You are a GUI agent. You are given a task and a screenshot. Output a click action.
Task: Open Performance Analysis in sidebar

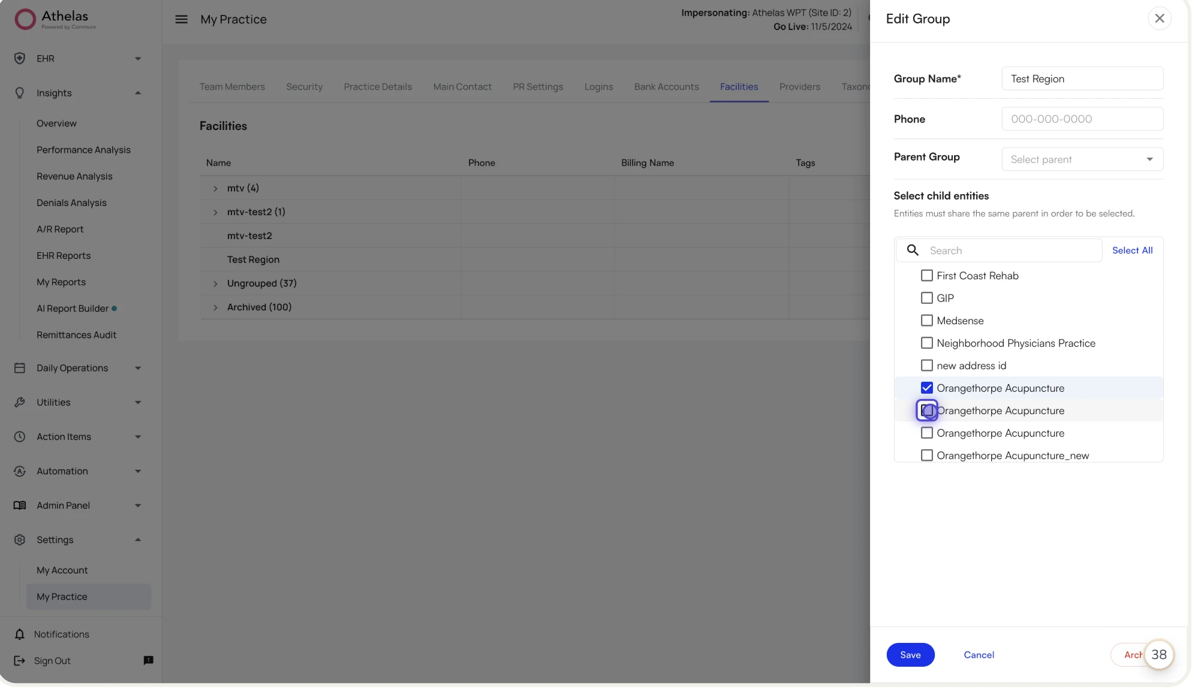[x=83, y=150]
